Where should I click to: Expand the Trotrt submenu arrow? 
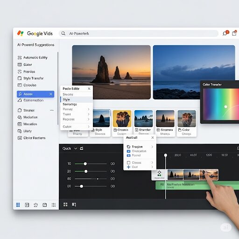pyautogui.click(x=89, y=114)
